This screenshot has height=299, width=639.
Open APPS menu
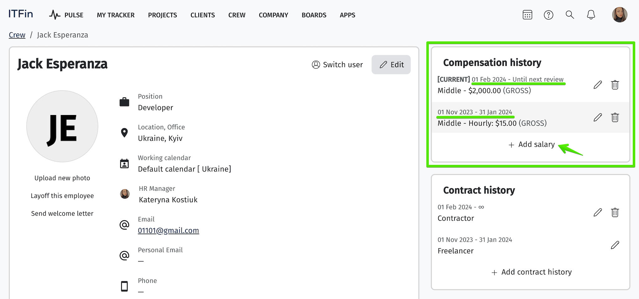pyautogui.click(x=347, y=15)
